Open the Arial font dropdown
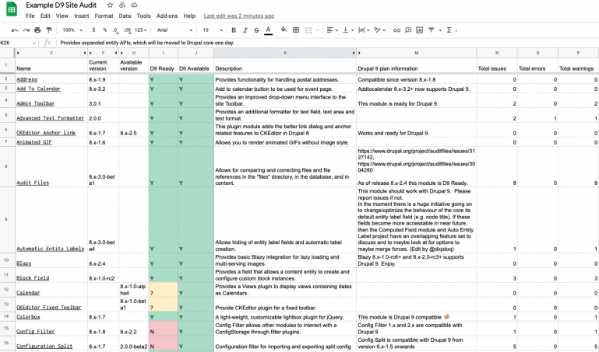The image size is (599, 352). click(174, 30)
